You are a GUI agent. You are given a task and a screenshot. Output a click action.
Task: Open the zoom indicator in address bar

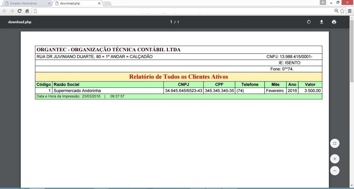pyautogui.click(x=336, y=11)
